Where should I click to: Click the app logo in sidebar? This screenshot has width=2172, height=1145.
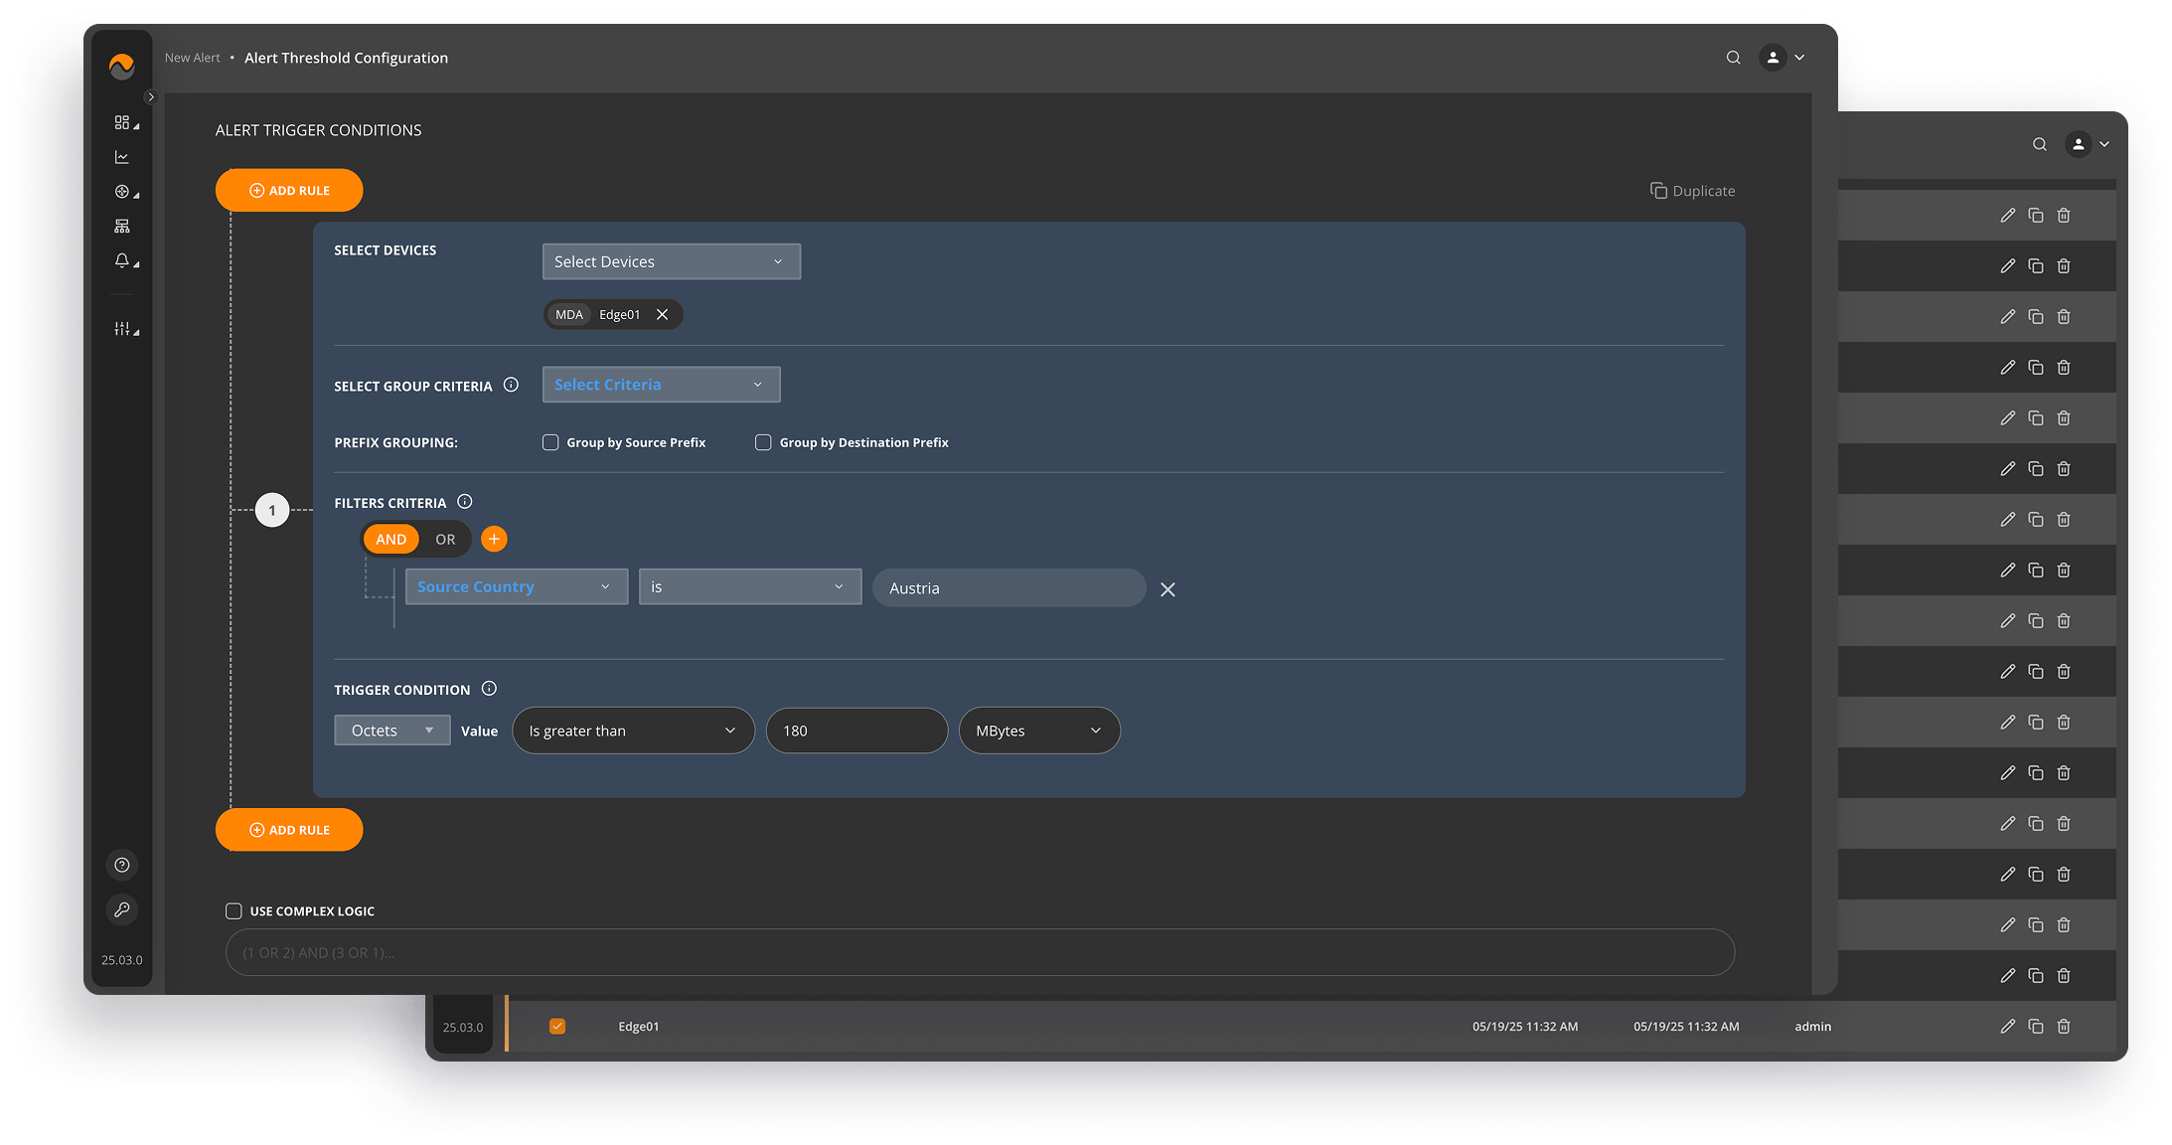(x=121, y=67)
